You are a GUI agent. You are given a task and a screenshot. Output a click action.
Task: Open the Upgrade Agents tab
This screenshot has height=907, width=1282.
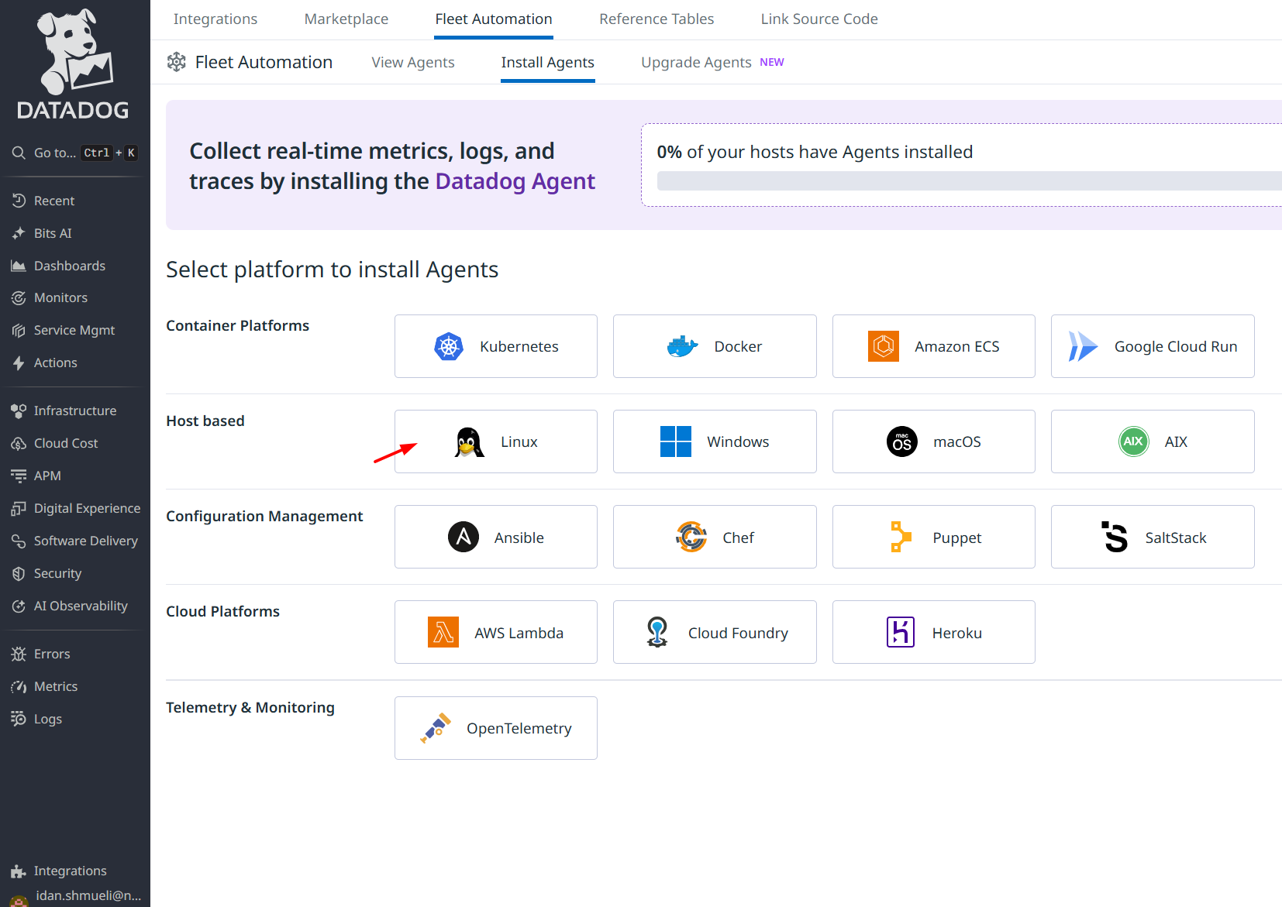pyautogui.click(x=696, y=63)
